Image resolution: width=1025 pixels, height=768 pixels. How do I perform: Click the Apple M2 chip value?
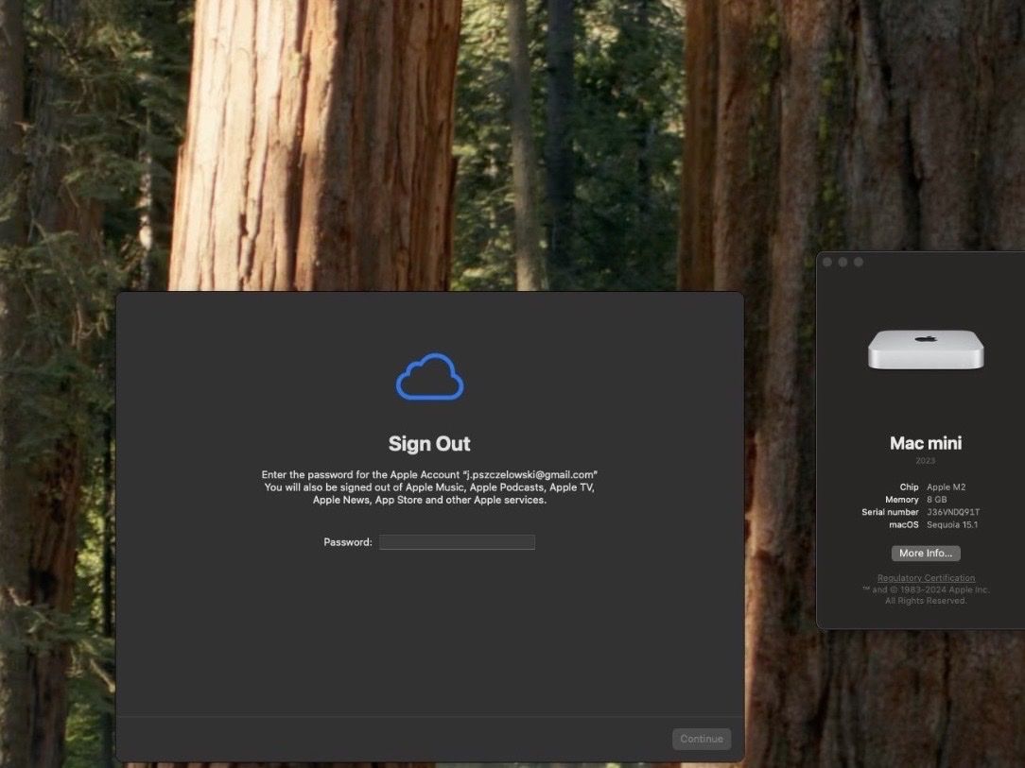point(946,487)
